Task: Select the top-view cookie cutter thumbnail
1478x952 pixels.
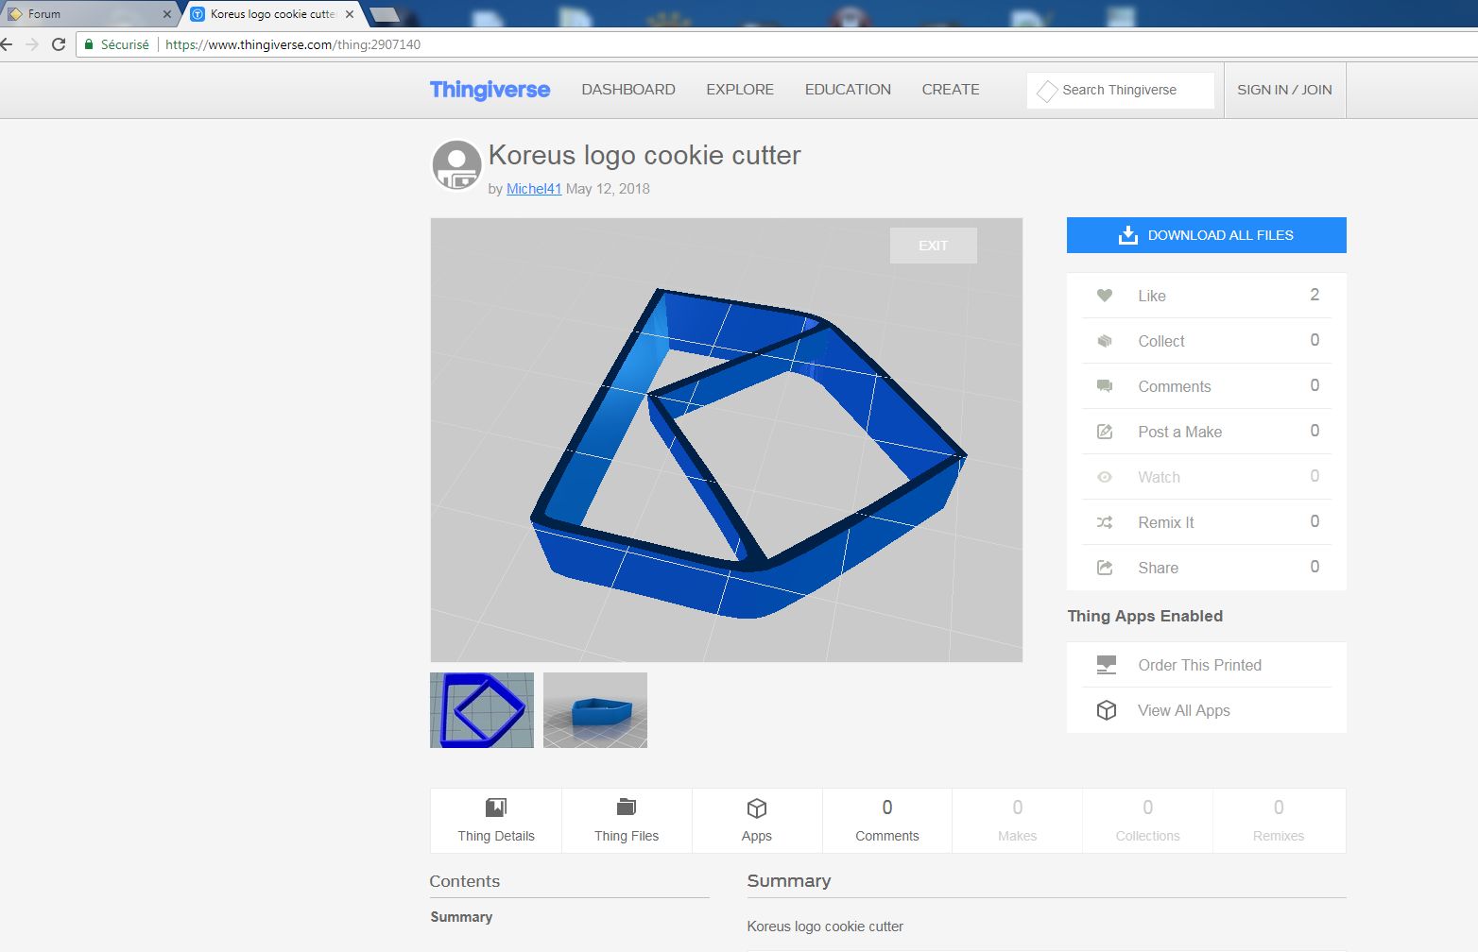Action: coord(482,710)
